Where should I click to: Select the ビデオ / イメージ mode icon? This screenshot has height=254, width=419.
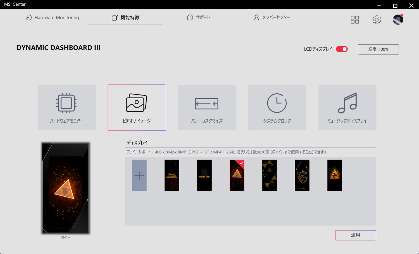click(x=137, y=108)
